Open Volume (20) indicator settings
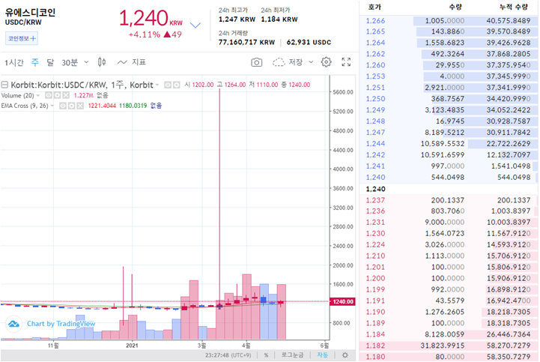 pos(58,95)
